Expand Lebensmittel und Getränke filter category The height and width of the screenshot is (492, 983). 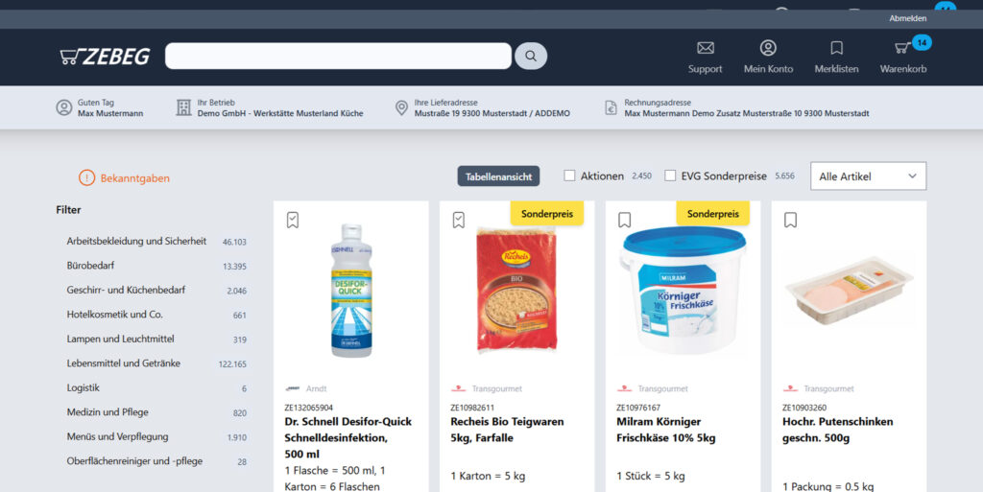pyautogui.click(x=156, y=363)
